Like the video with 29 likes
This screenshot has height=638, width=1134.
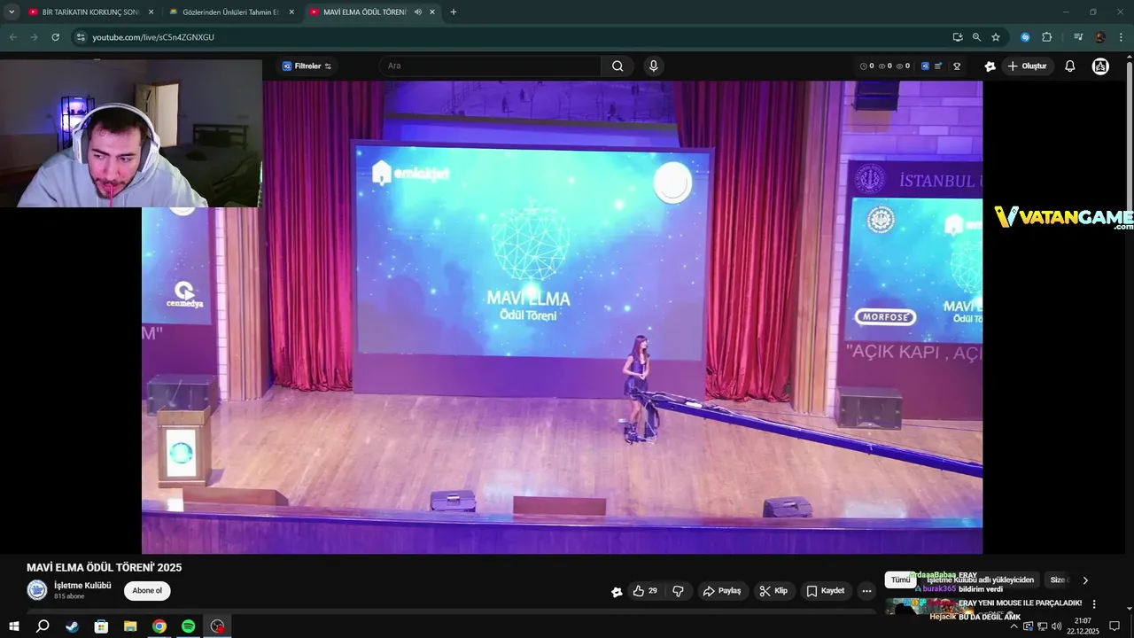pyautogui.click(x=645, y=591)
